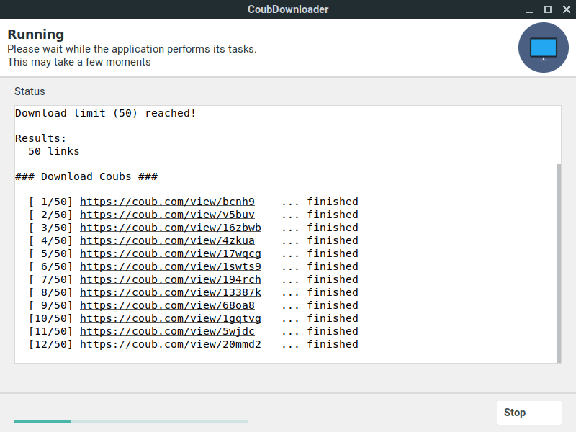The width and height of the screenshot is (576, 432).
Task: Open link coub.com/view/68oa8
Action: click(167, 305)
